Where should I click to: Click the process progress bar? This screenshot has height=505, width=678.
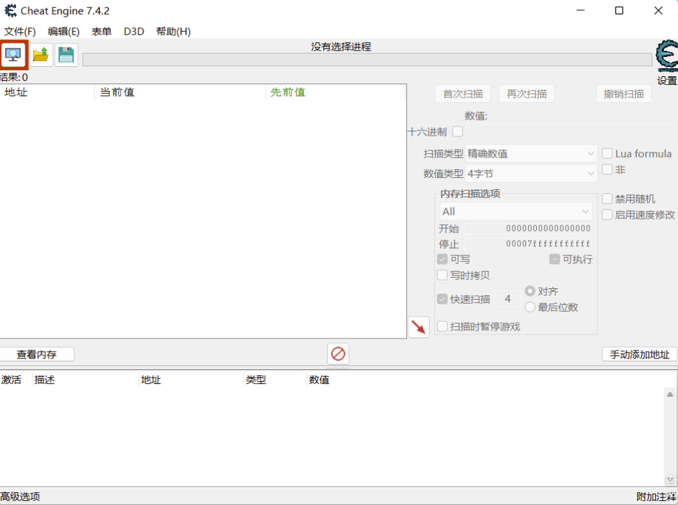367,60
